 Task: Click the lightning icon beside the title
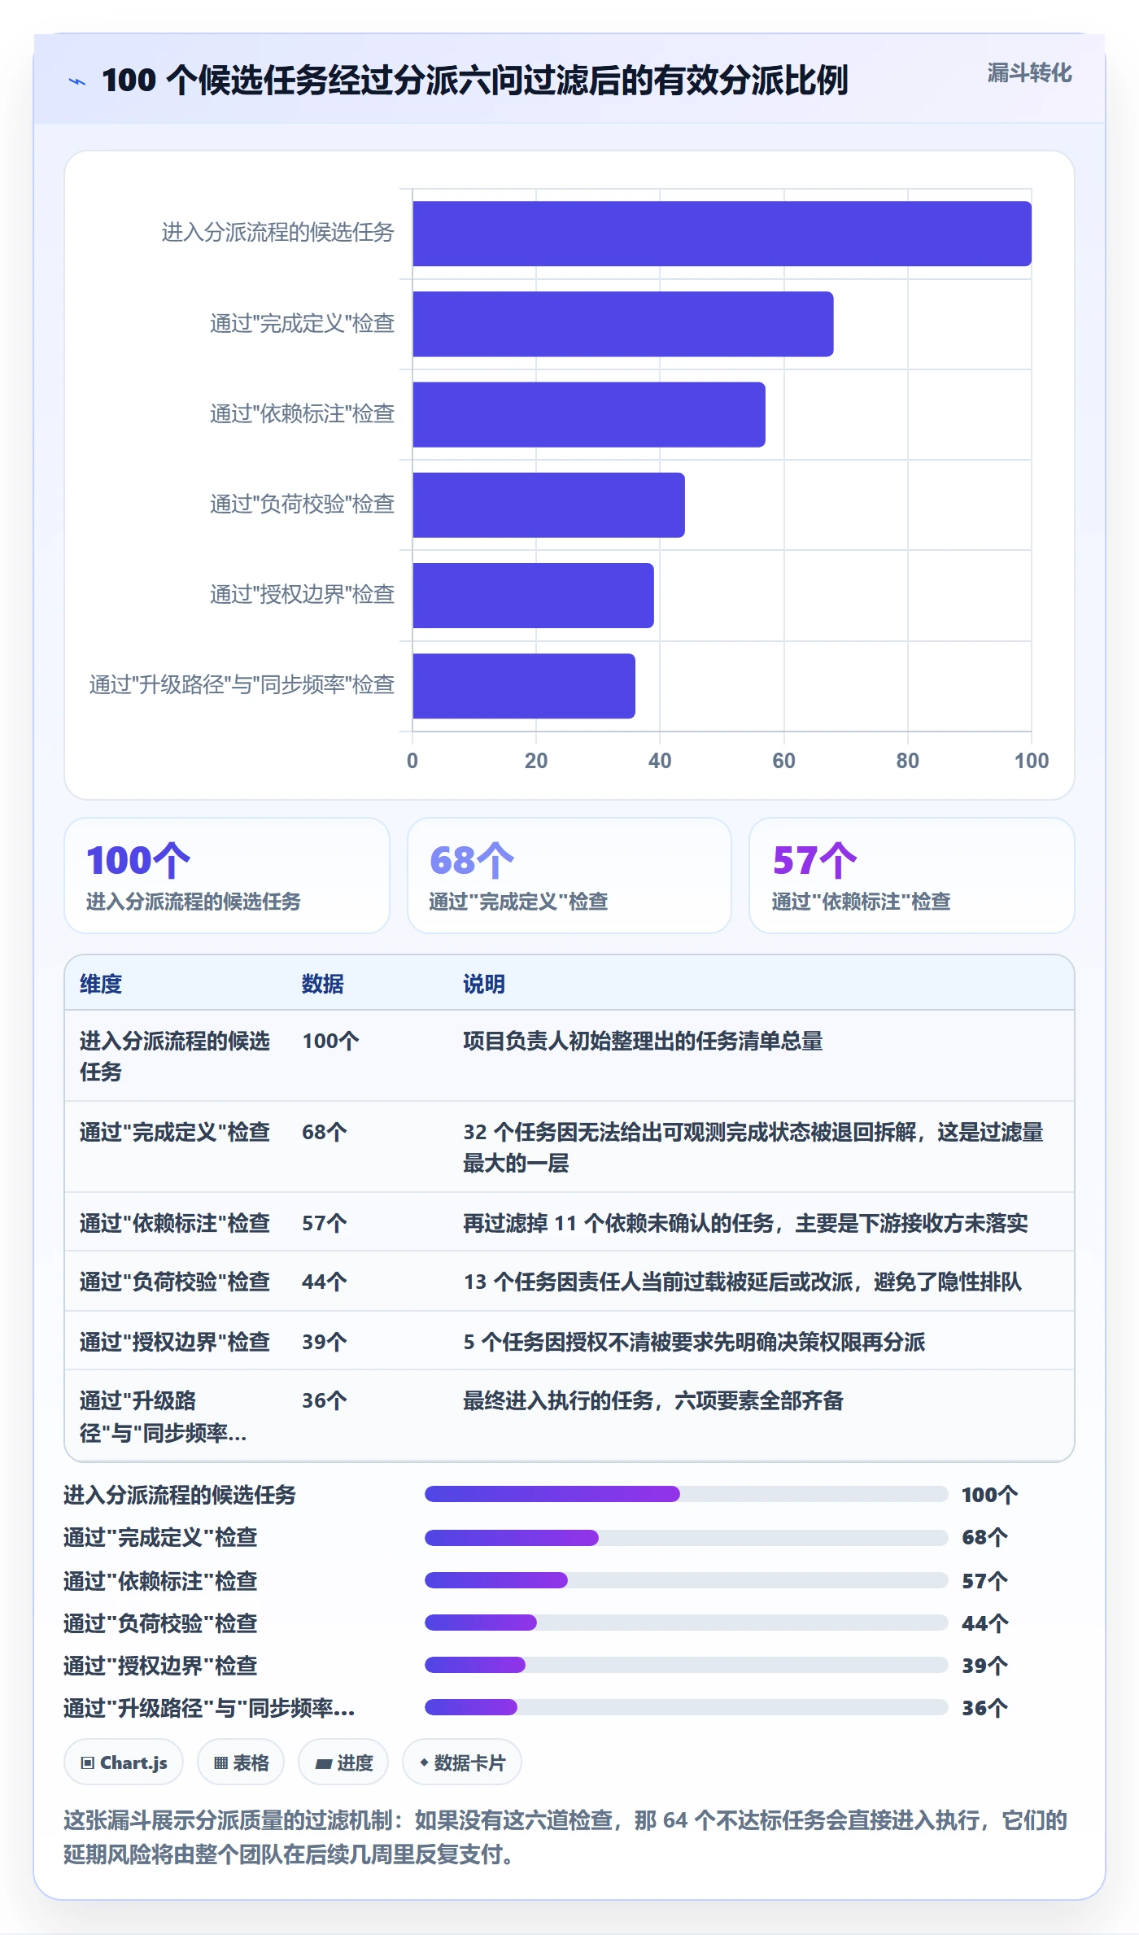point(77,81)
